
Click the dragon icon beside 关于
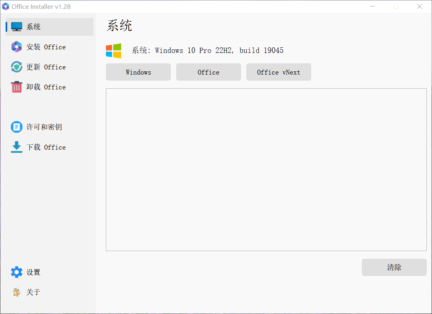pyautogui.click(x=16, y=292)
